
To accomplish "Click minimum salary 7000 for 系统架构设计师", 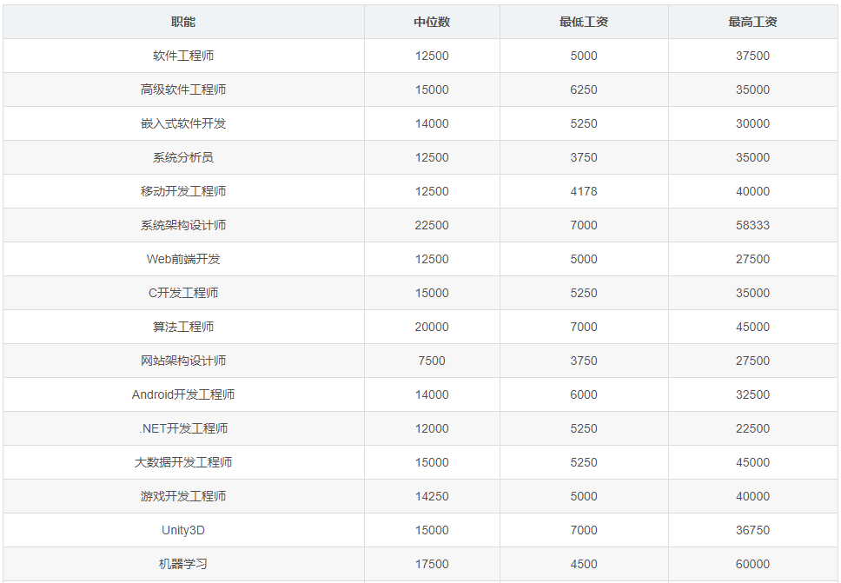I will (584, 225).
